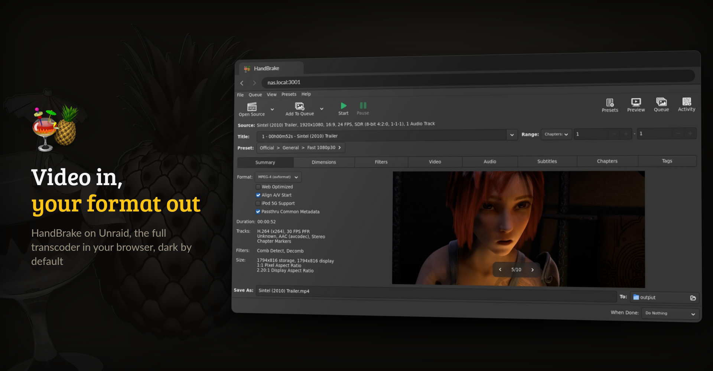Go forward with the browser forward arrow
Viewport: 713px width, 371px height.
(x=254, y=83)
